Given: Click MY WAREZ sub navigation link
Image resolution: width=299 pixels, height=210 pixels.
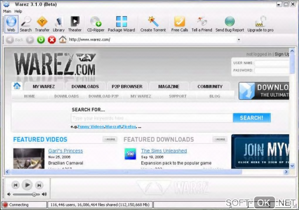Looking at the screenshot, I should click(x=141, y=96).
